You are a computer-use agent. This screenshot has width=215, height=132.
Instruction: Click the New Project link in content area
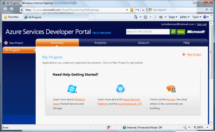pyautogui.click(x=194, y=54)
